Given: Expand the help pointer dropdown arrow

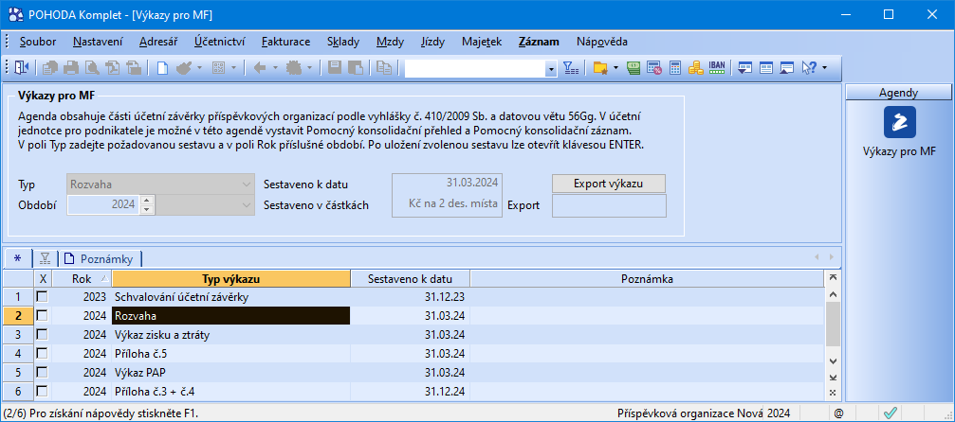Looking at the screenshot, I should pyautogui.click(x=824, y=68).
